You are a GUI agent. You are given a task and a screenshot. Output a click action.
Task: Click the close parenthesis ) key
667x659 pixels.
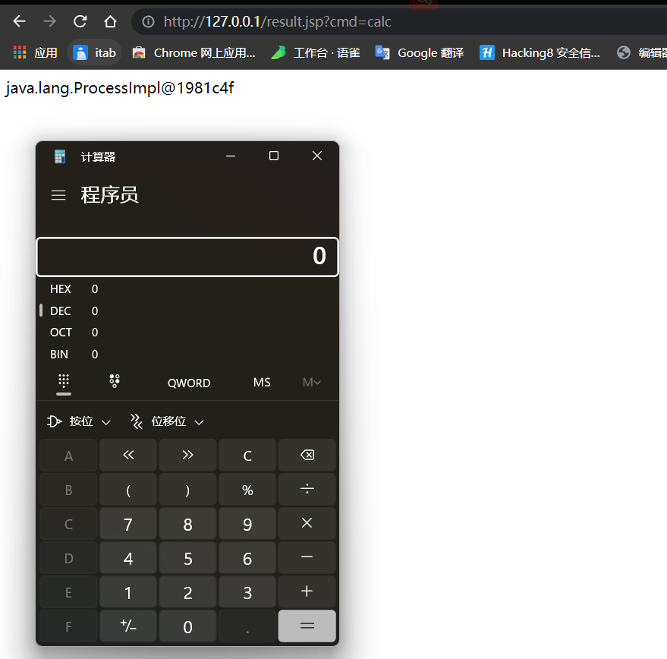tap(187, 489)
